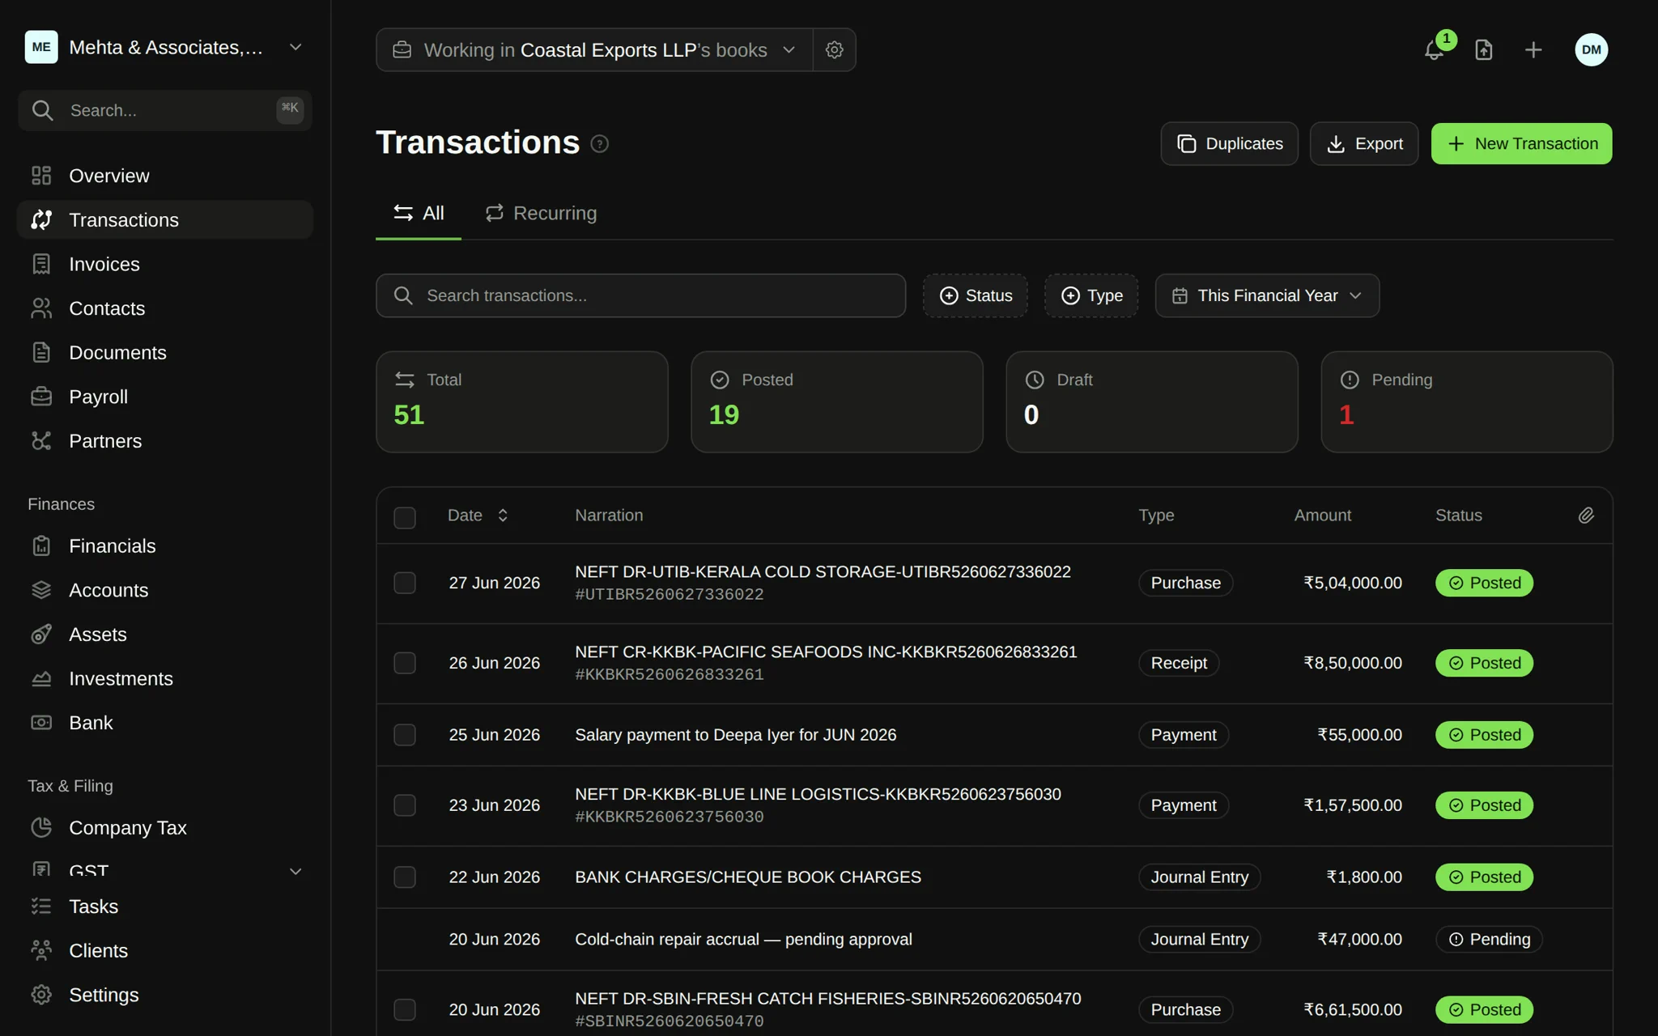The height and width of the screenshot is (1036, 1658).
Task: Check the Bank Charges cheque book row
Action: point(405,877)
